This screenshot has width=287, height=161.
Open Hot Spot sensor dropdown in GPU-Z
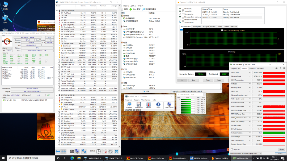pos(250,84)
